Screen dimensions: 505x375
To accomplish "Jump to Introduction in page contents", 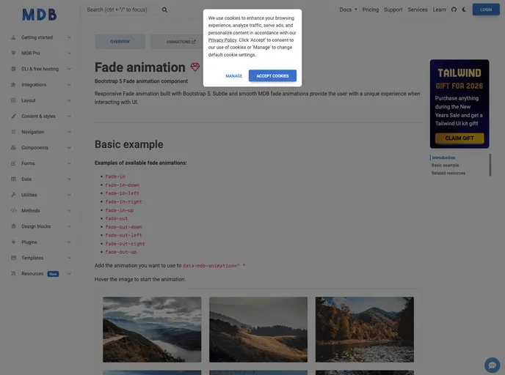I will click(x=443, y=157).
